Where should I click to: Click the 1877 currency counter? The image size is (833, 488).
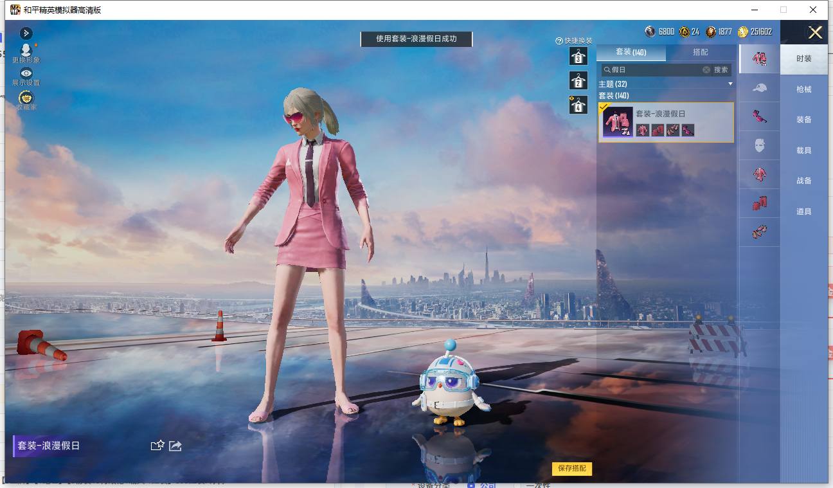click(719, 32)
